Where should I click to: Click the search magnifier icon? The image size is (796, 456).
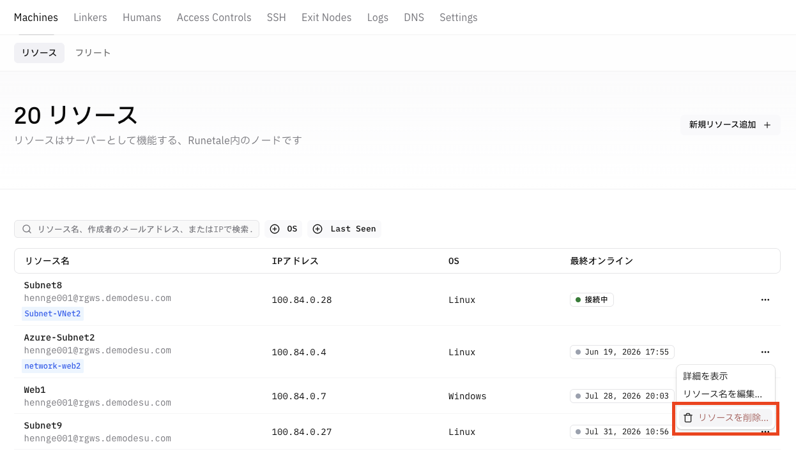[x=27, y=229]
